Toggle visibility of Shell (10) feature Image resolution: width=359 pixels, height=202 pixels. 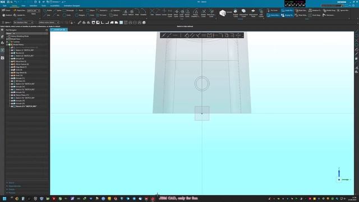[12, 75]
